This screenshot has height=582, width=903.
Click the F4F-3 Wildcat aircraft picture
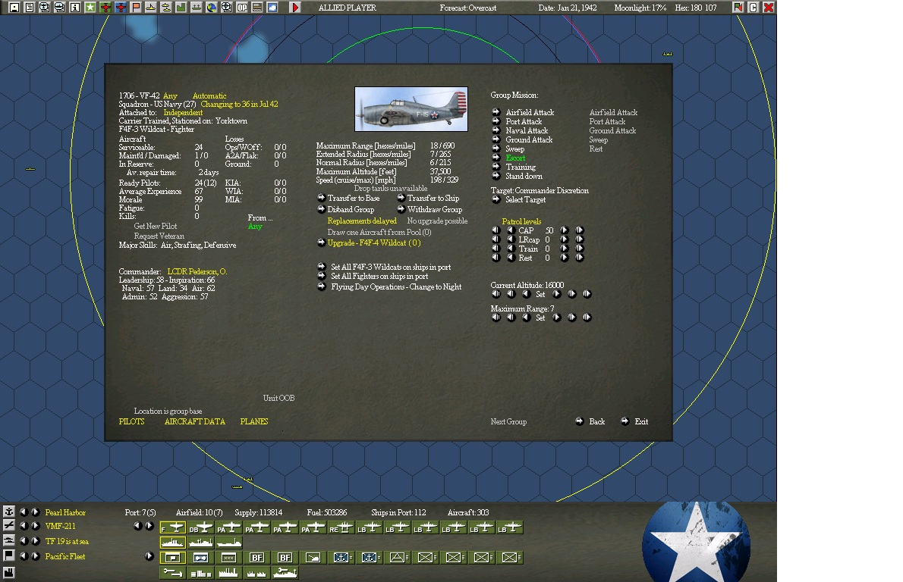[411, 109]
